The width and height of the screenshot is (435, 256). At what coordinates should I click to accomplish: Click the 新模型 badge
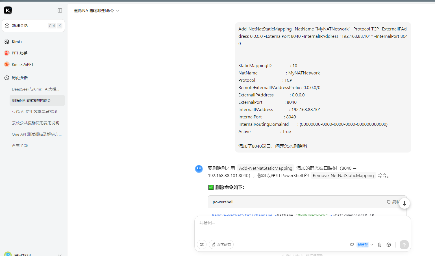(363, 245)
